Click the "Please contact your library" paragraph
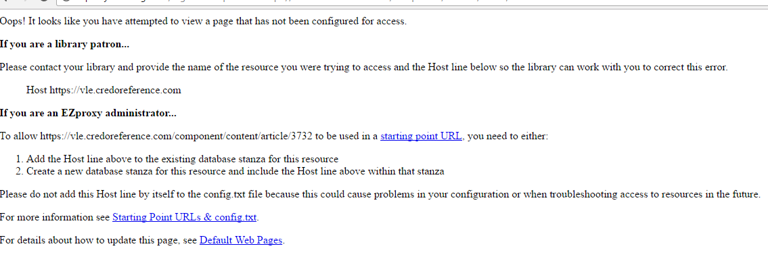 (364, 68)
